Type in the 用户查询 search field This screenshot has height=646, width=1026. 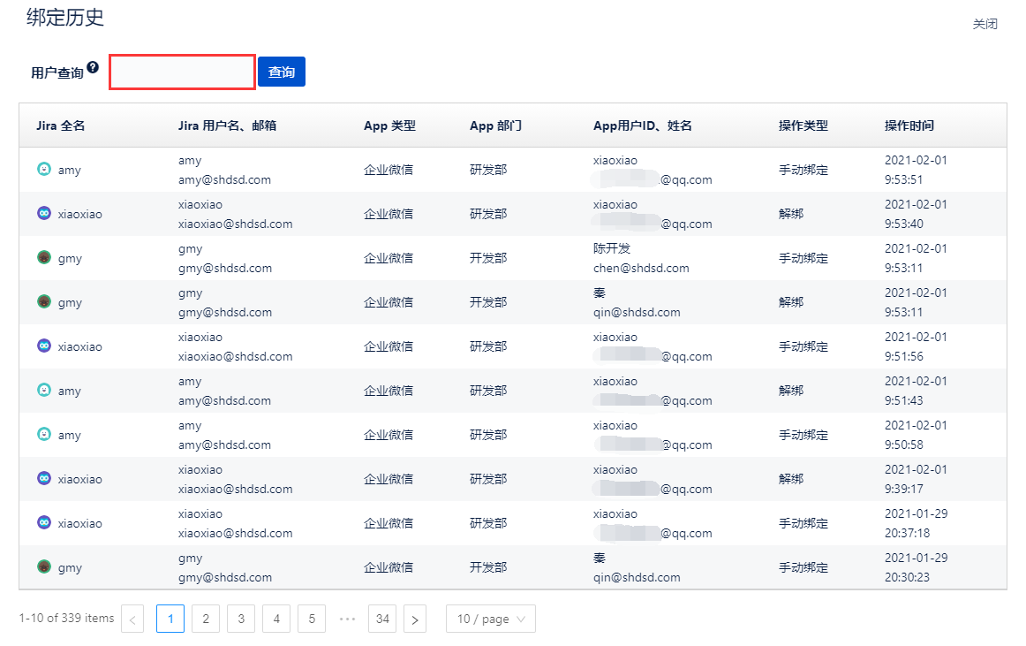[183, 72]
